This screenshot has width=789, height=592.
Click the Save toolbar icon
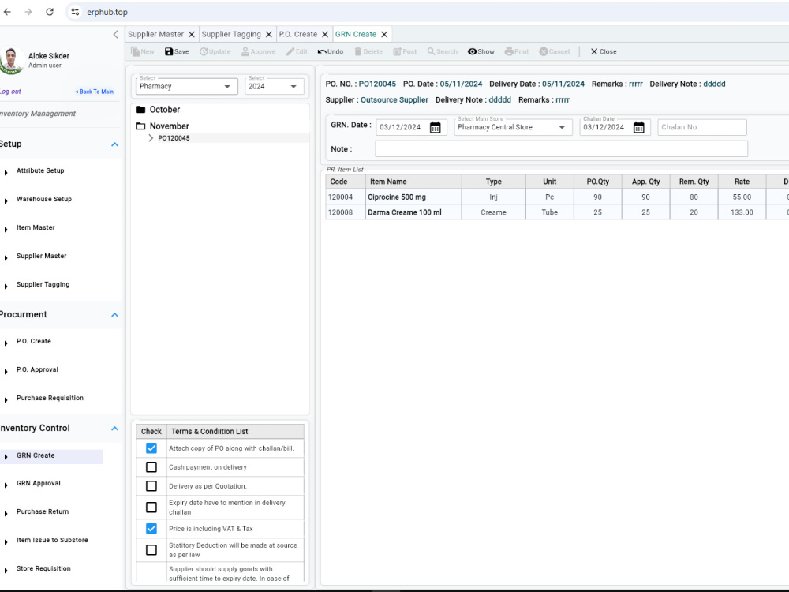tap(169, 51)
